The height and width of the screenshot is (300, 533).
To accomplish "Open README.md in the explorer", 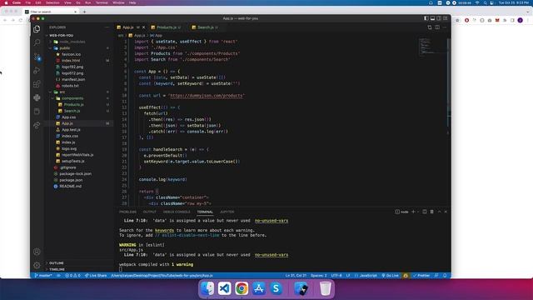I will click(70, 187).
